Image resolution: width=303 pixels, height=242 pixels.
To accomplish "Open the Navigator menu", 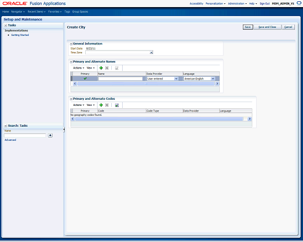I will coord(18,11).
